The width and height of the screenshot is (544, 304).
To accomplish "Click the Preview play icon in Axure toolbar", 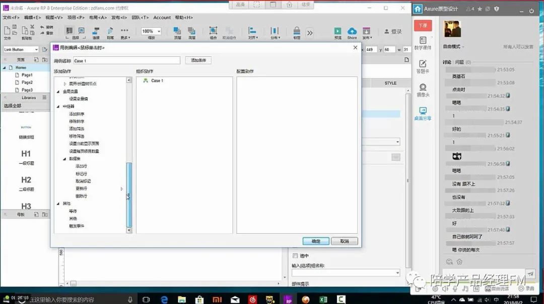I will tap(337, 31).
